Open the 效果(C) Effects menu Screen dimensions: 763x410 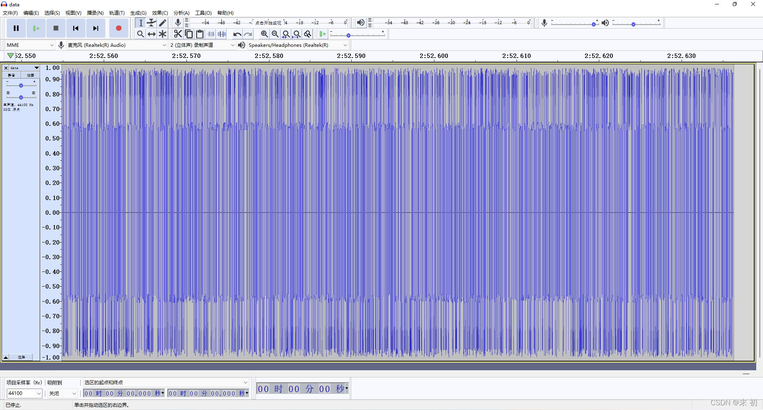click(x=160, y=13)
